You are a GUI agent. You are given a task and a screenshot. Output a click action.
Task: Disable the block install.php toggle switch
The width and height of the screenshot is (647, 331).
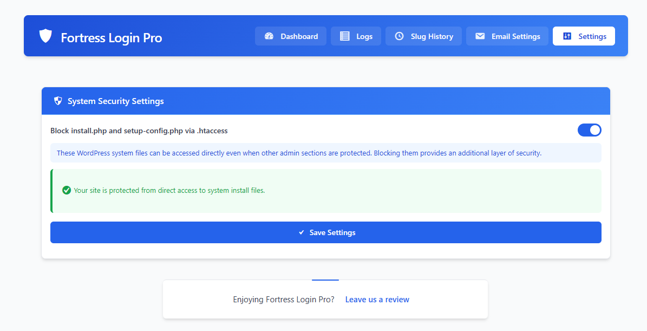(589, 130)
